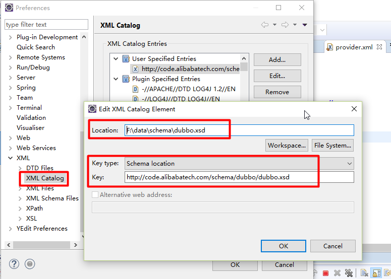Viewport: 391px width, 279px height.
Task: Collapse the Plugin Specified Entries node
Action: coord(116,79)
